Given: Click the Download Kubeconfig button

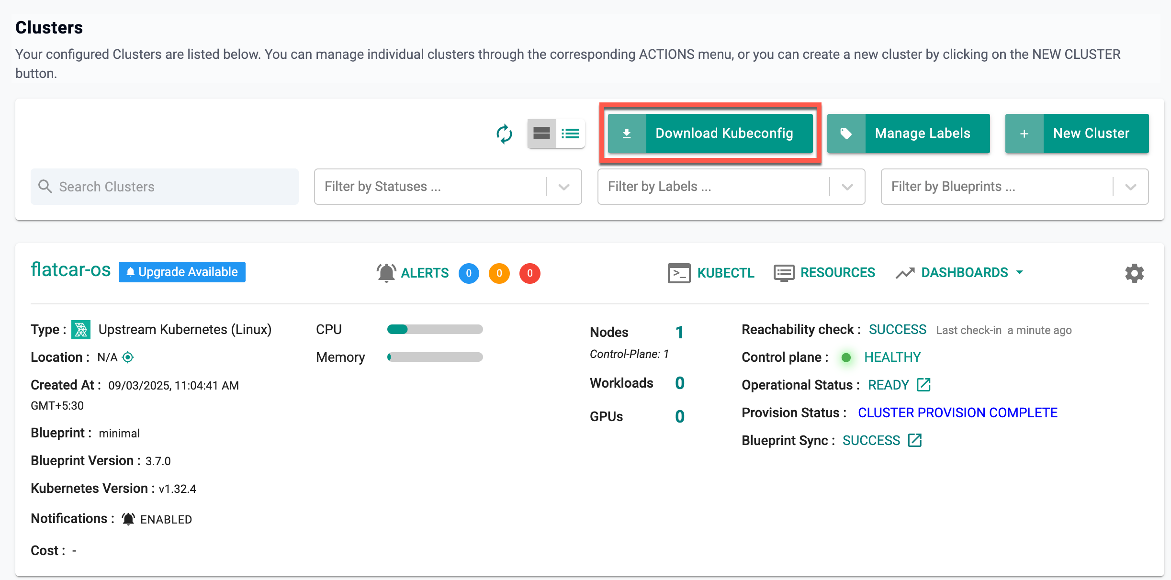Looking at the screenshot, I should coord(710,134).
